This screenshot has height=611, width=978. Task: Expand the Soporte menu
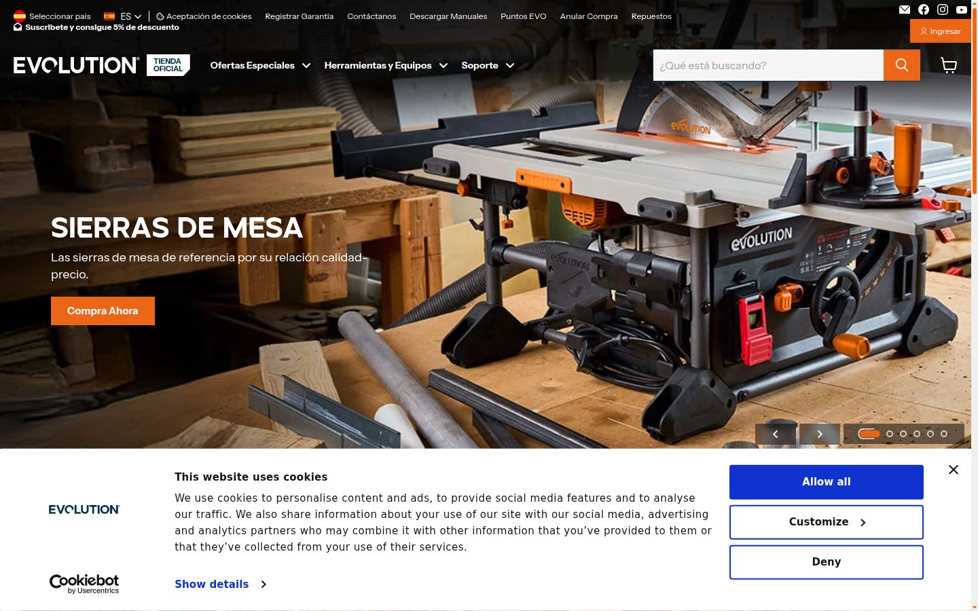point(488,65)
